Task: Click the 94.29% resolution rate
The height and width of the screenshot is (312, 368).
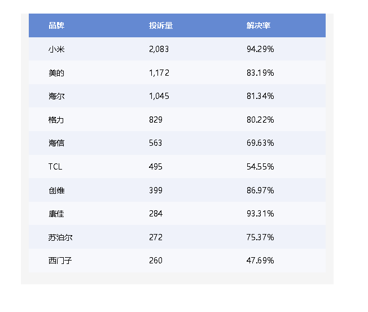Action: pyautogui.click(x=260, y=49)
